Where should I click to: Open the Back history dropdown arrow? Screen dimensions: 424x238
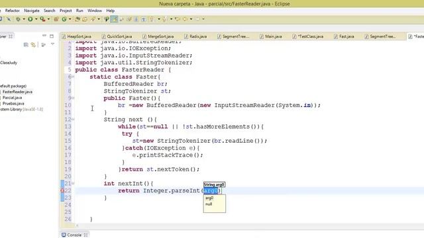[x=191, y=19]
